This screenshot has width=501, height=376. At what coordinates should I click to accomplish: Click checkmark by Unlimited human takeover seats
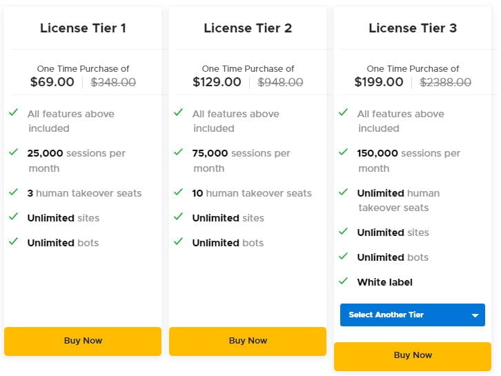coord(343,192)
